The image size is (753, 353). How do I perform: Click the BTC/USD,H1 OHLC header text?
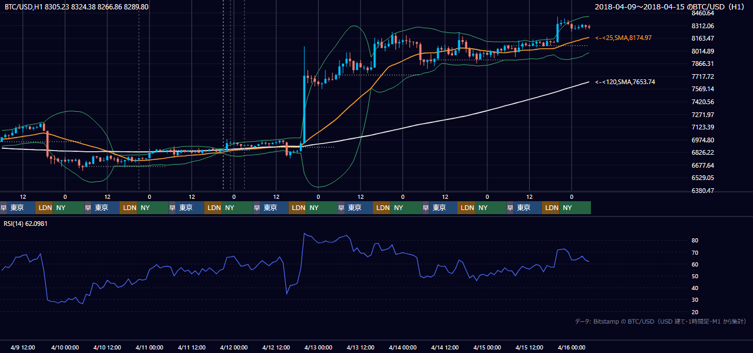click(77, 6)
